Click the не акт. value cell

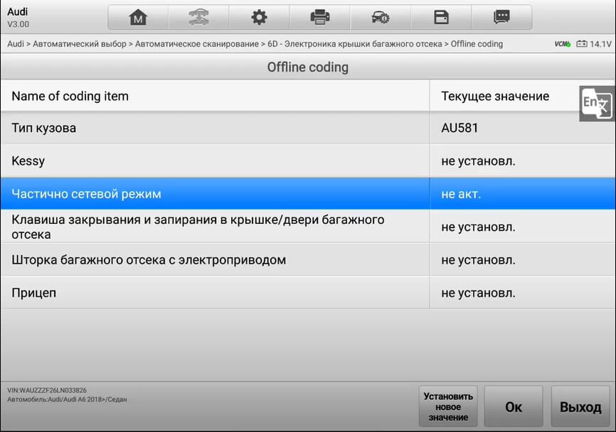coord(523,193)
